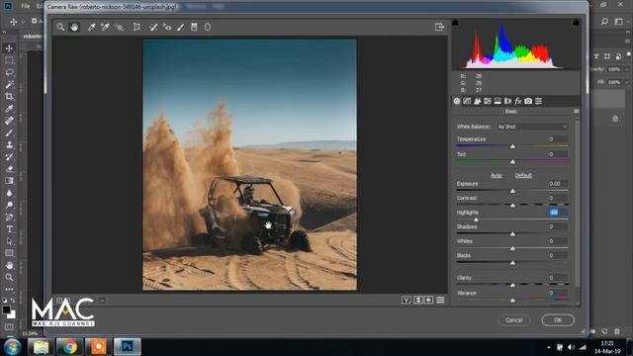Screen dimensions: 633x356
Task: Switch to the Split Toning panel tab
Action: click(497, 101)
